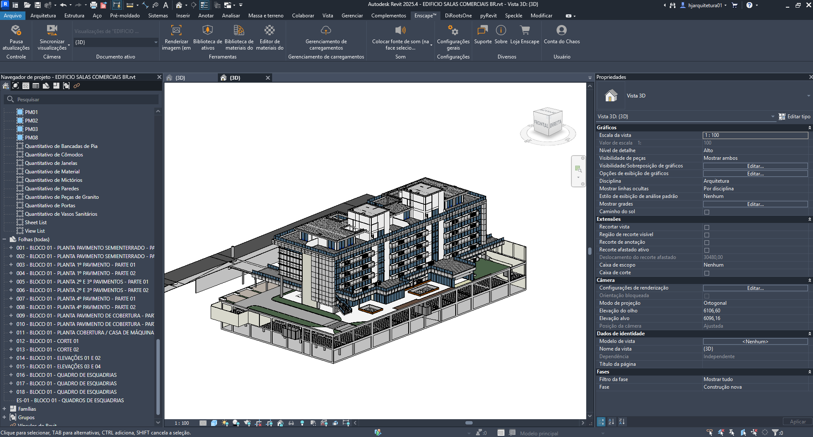Open Biblioteca de ativos tool

click(207, 31)
